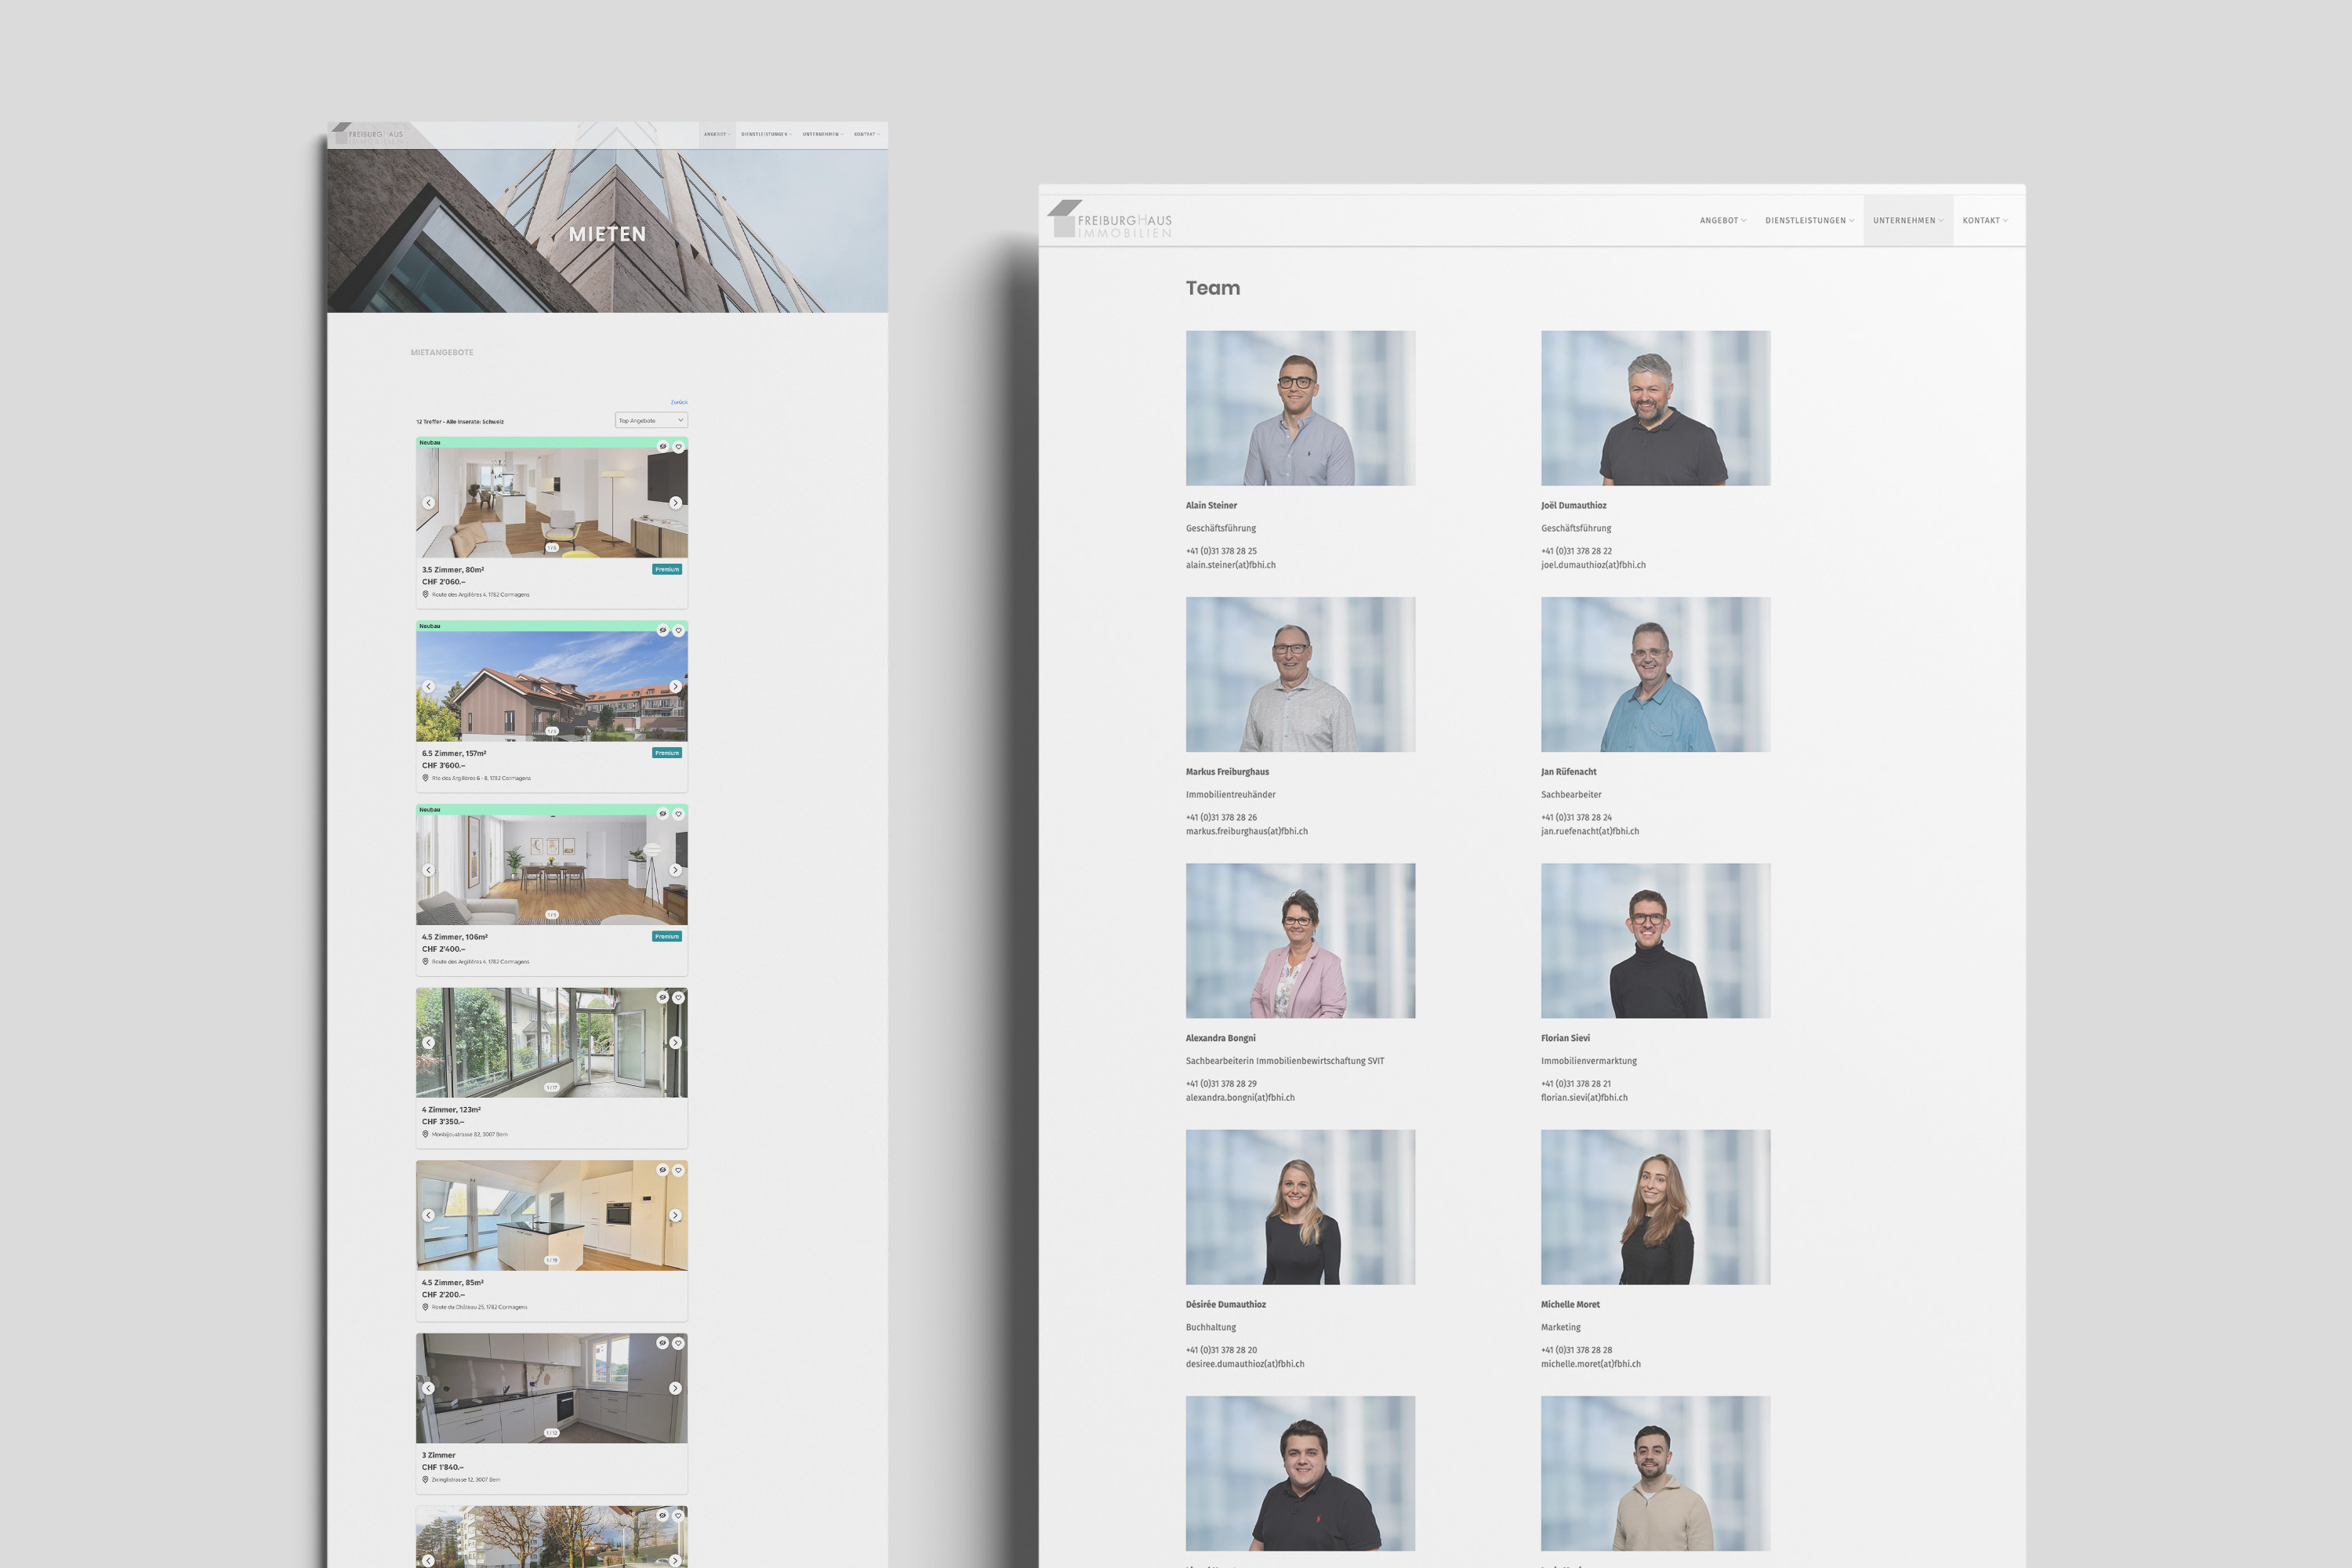
Task: Favorite the 6.5 Zimmer, 157m² listing heart
Action: coord(678,631)
